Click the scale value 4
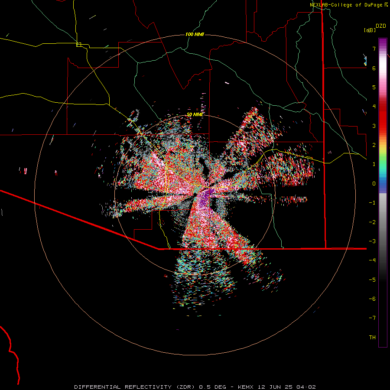This screenshot has width=390, height=390. point(374,107)
